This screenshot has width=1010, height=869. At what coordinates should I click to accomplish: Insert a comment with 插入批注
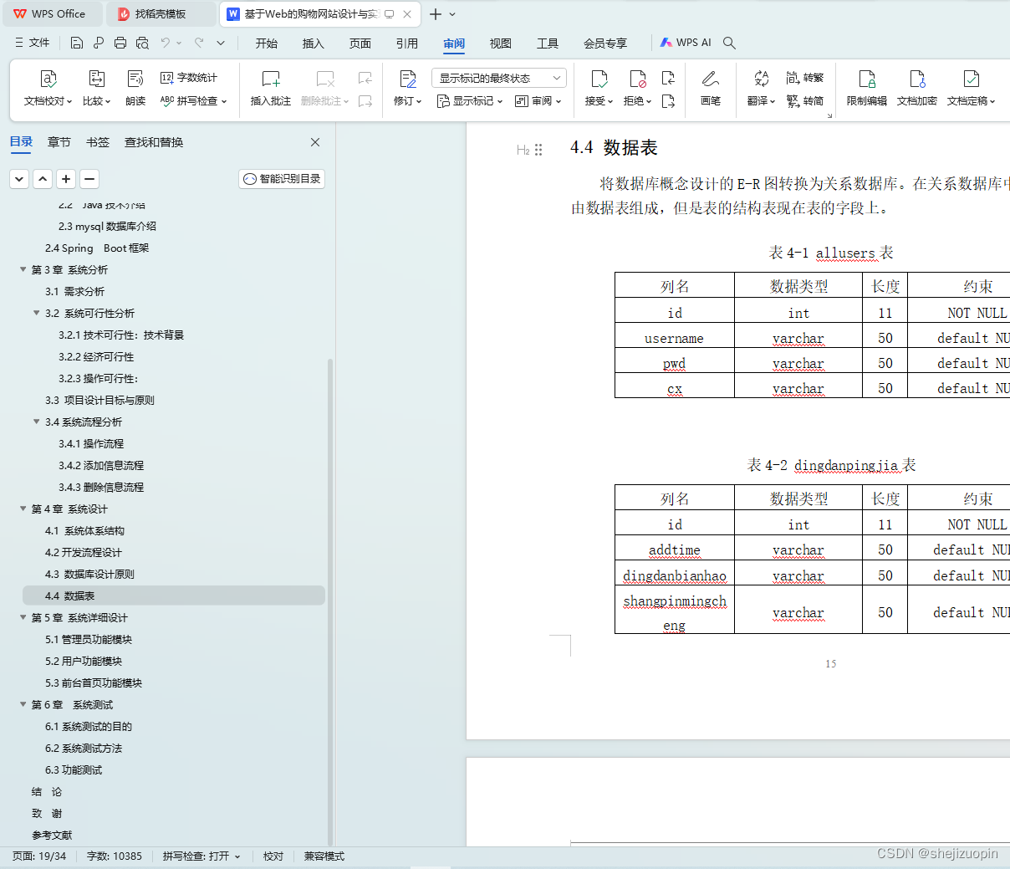pos(270,88)
